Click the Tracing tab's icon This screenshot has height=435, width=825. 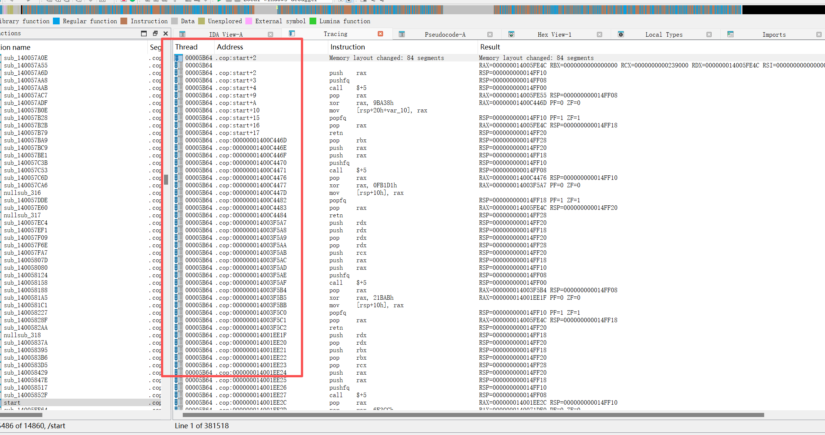(x=292, y=34)
